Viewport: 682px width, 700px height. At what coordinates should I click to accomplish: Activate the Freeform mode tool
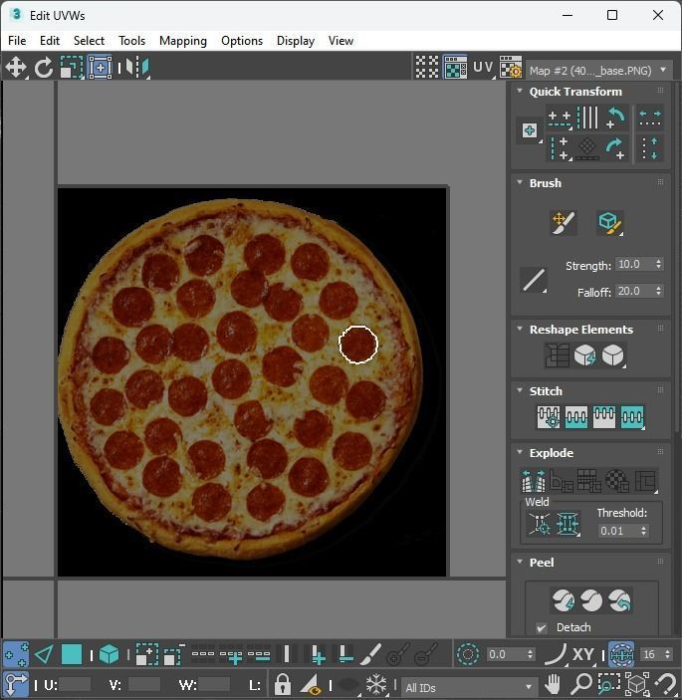coord(101,68)
